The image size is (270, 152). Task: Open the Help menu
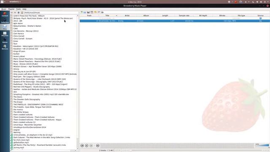(24, 9)
